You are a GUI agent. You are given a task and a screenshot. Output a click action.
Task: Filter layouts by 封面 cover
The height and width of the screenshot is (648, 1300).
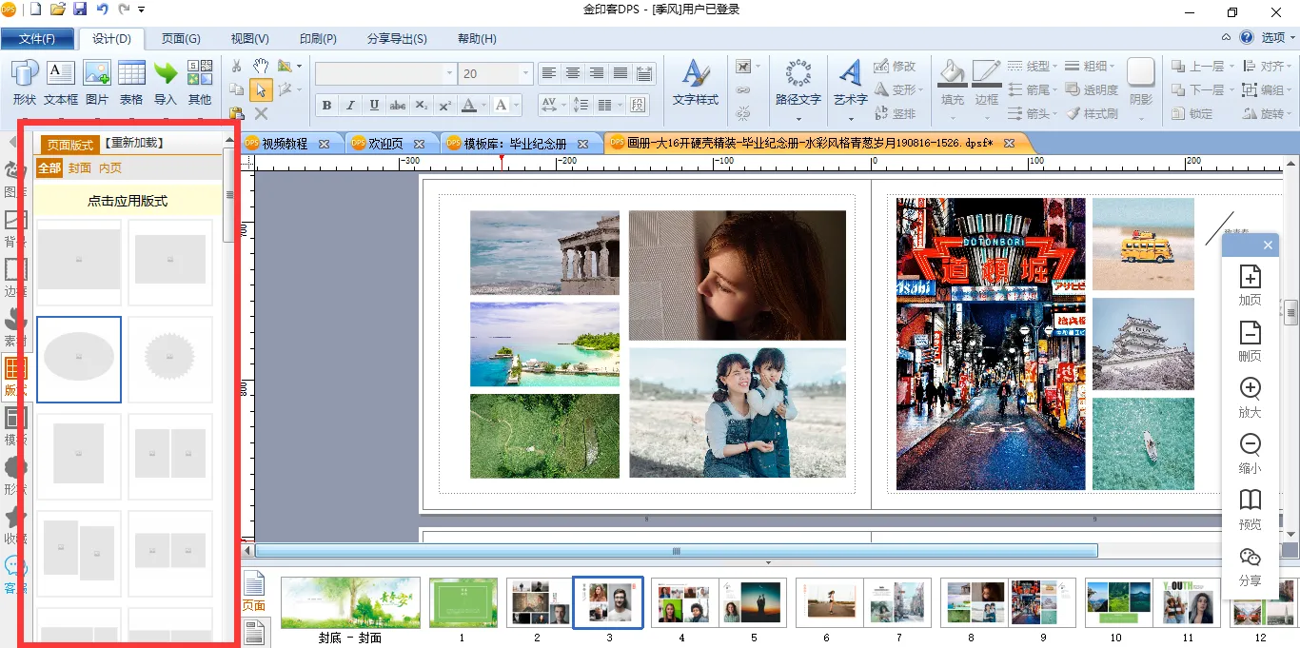tap(80, 168)
